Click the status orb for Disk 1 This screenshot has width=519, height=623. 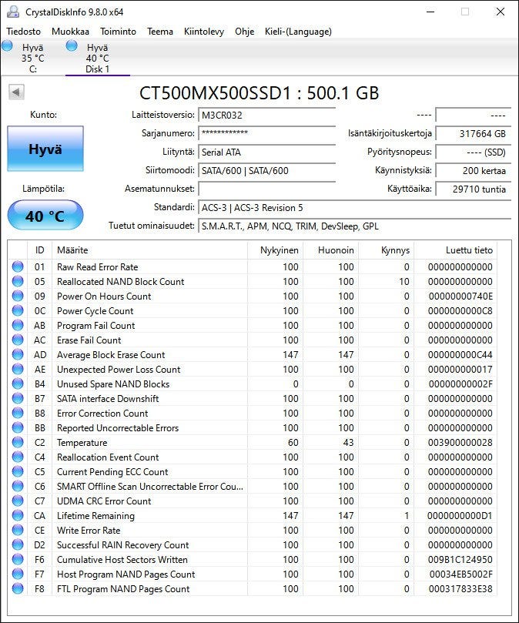tap(72, 46)
